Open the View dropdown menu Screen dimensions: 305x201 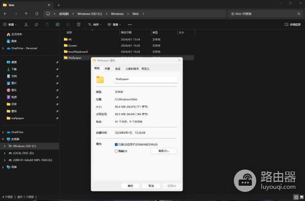click(114, 24)
